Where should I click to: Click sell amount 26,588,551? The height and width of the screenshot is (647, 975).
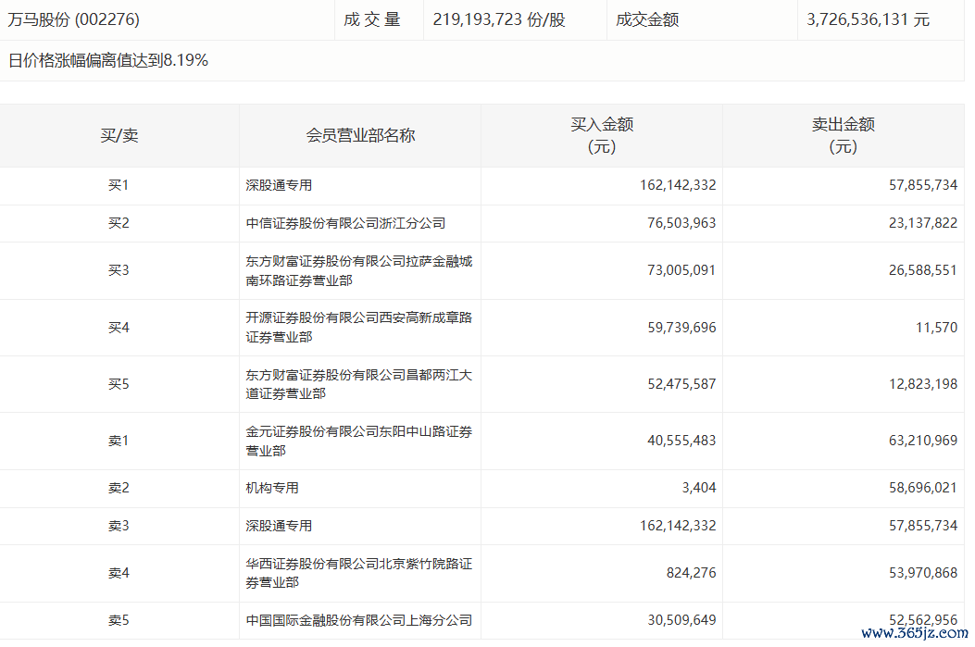pyautogui.click(x=923, y=270)
